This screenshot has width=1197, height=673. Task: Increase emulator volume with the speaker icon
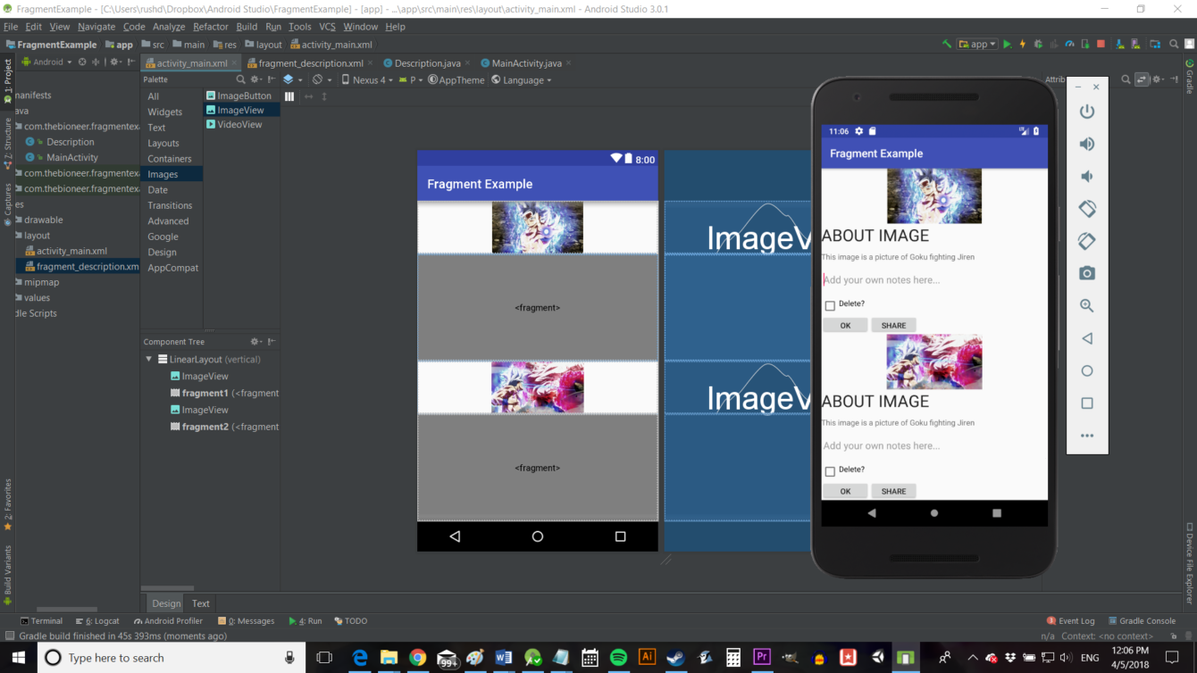[x=1086, y=143]
